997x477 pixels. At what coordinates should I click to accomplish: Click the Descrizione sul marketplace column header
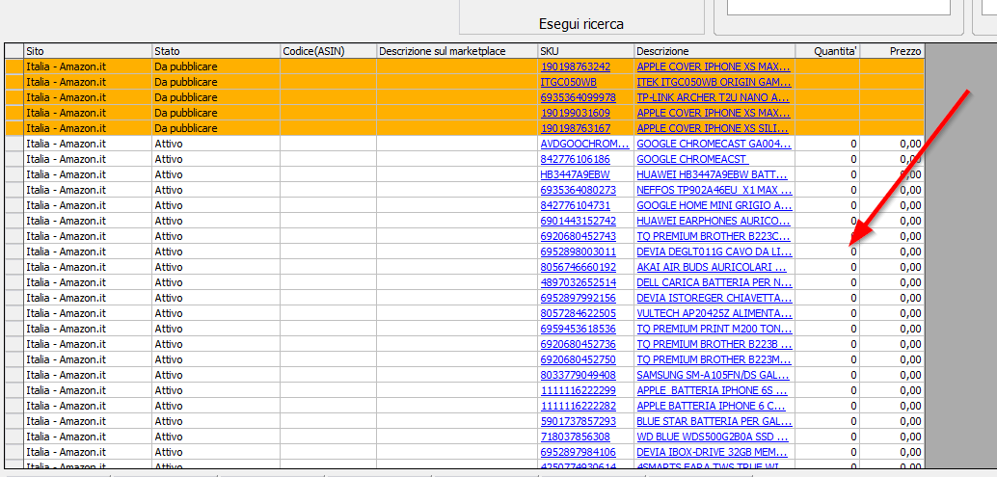point(457,51)
